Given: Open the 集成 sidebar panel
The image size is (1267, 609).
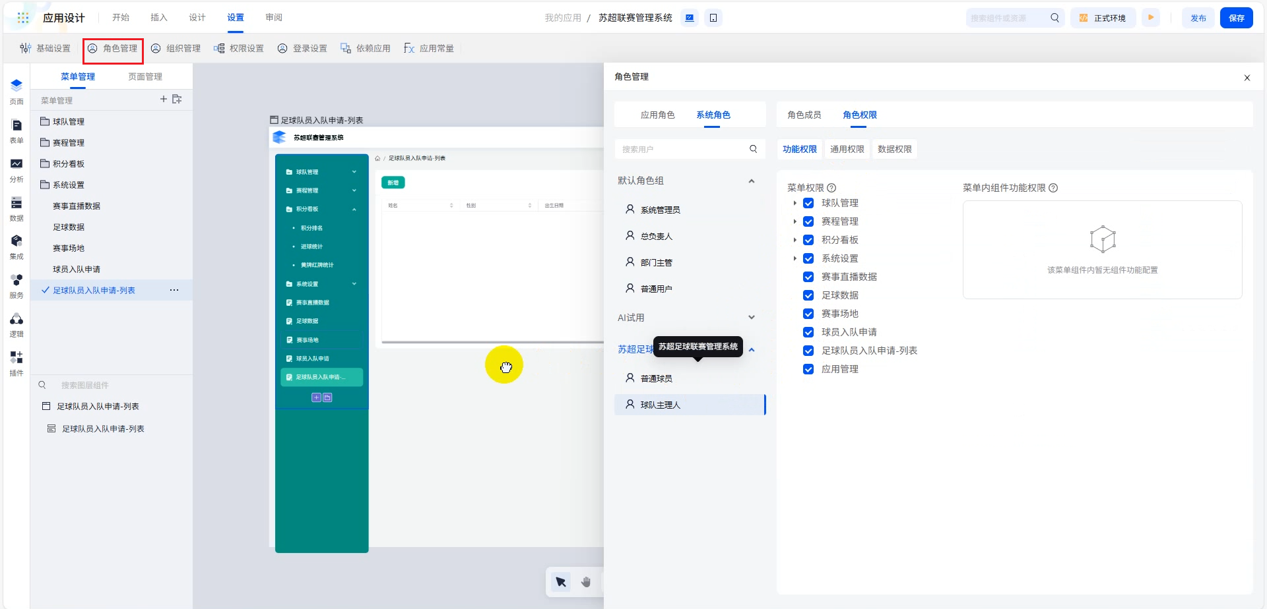Looking at the screenshot, I should click(16, 247).
